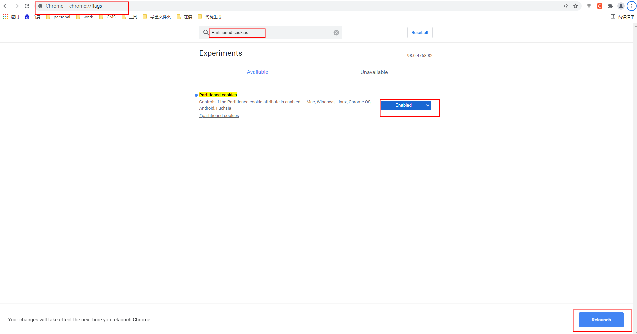Image resolution: width=637 pixels, height=334 pixels.
Task: Click the red C extension icon
Action: (600, 6)
